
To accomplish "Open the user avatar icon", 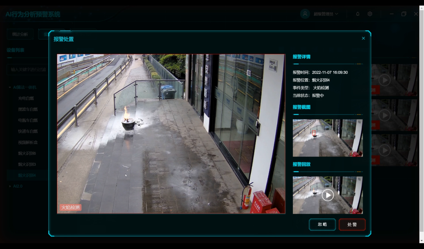I will [x=305, y=14].
